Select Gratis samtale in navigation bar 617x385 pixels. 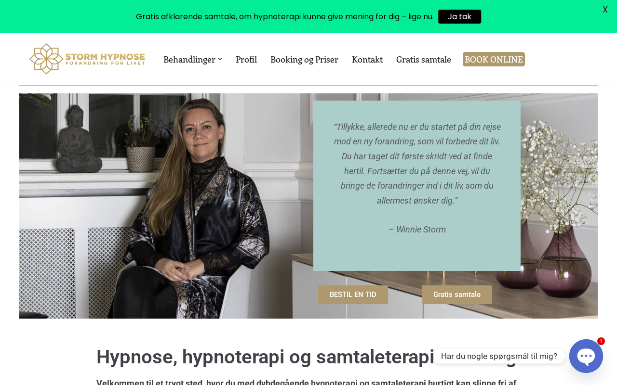pos(424,59)
